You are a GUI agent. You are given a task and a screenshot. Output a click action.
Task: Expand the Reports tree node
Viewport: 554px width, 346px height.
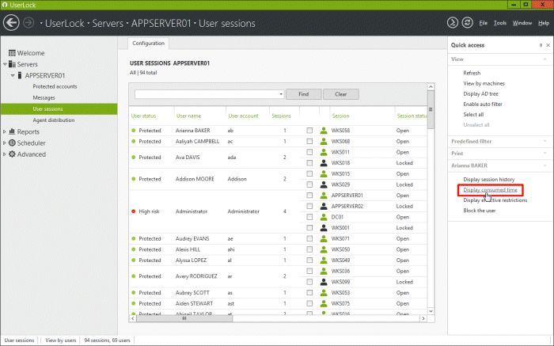point(5,131)
